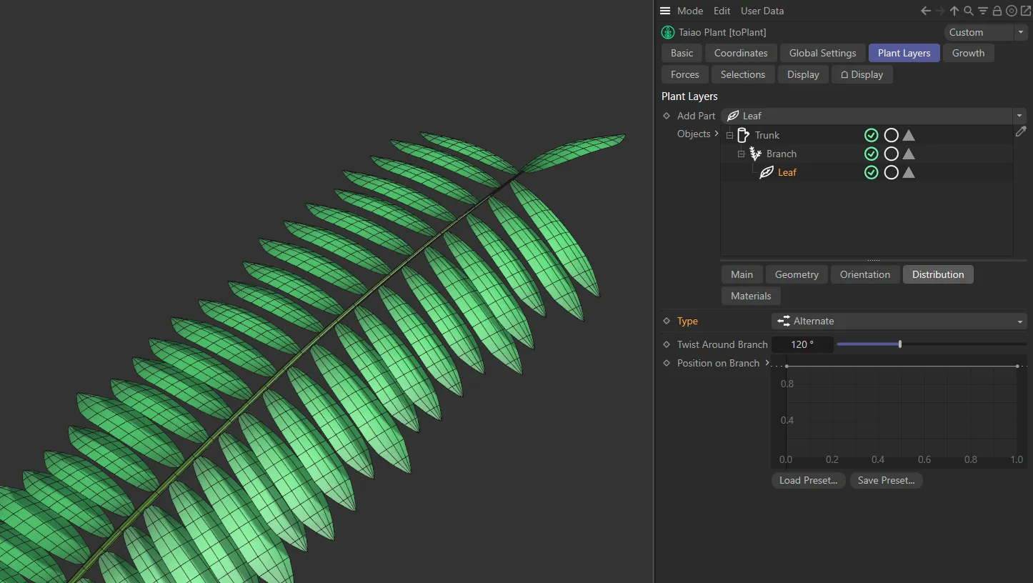This screenshot has height=583, width=1033.
Task: Click the Branch icon in the plant hierarchy
Action: pyautogui.click(x=754, y=154)
